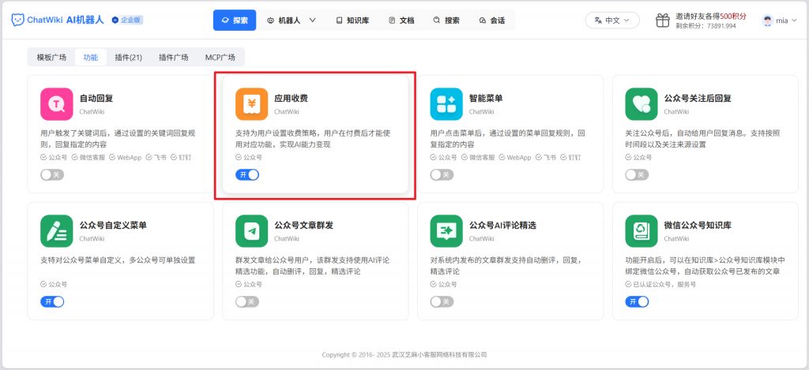Click the mia user avatar
809x370 pixels.
[x=768, y=21]
